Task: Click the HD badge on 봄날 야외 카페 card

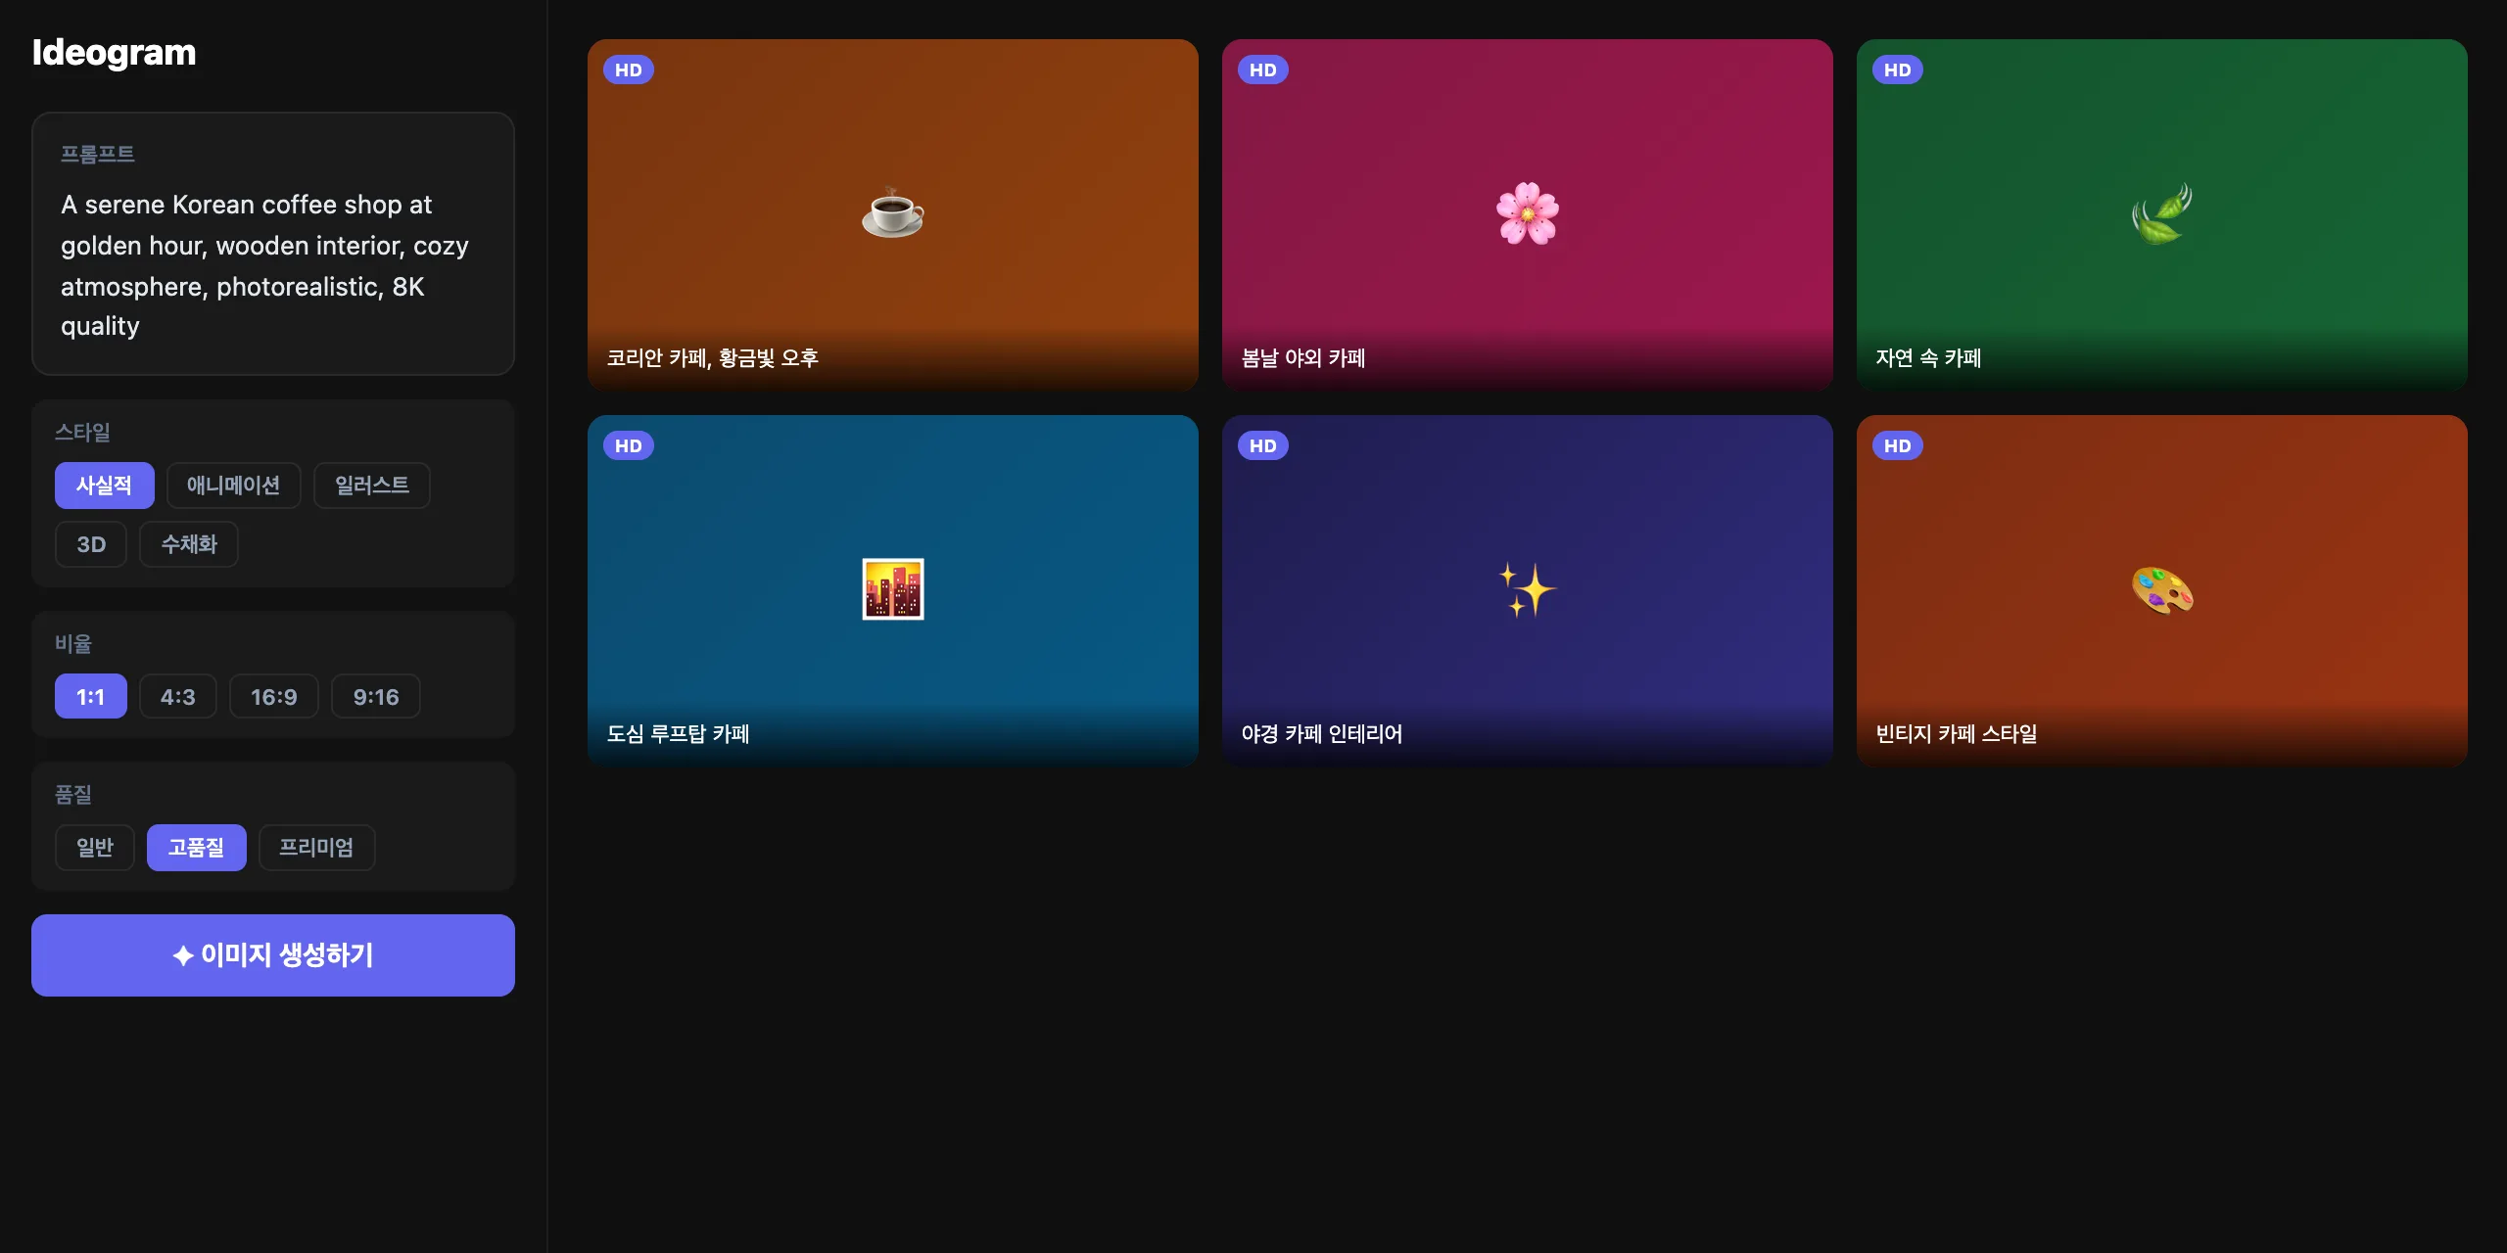Action: (1263, 70)
